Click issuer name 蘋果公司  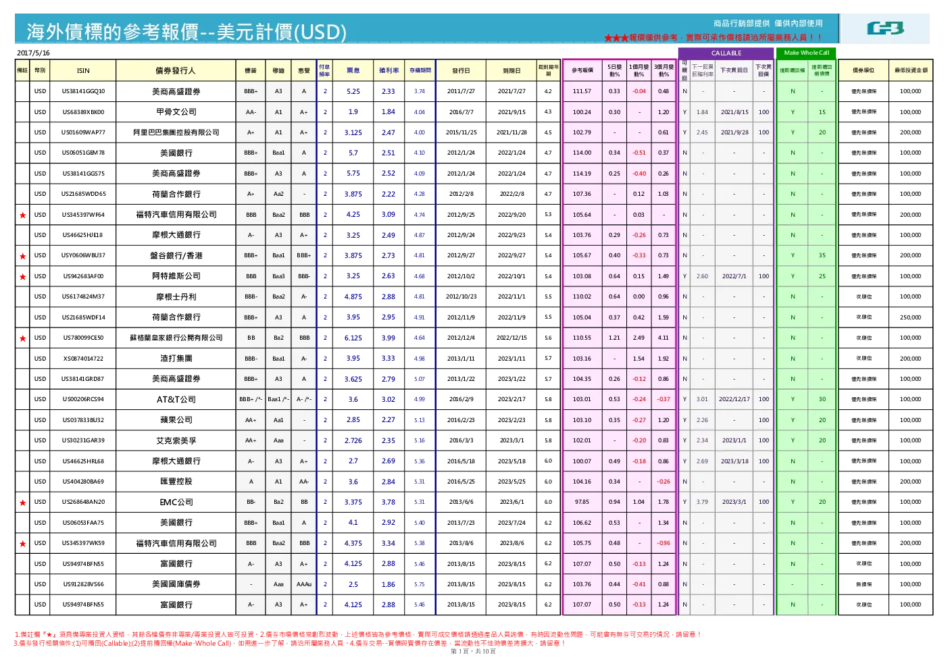176,420
